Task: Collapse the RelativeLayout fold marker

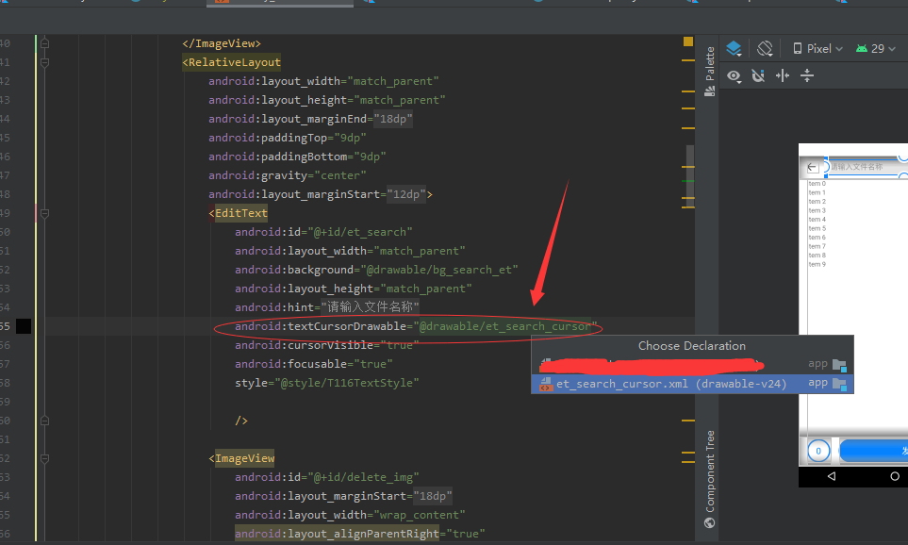Action: click(x=44, y=62)
